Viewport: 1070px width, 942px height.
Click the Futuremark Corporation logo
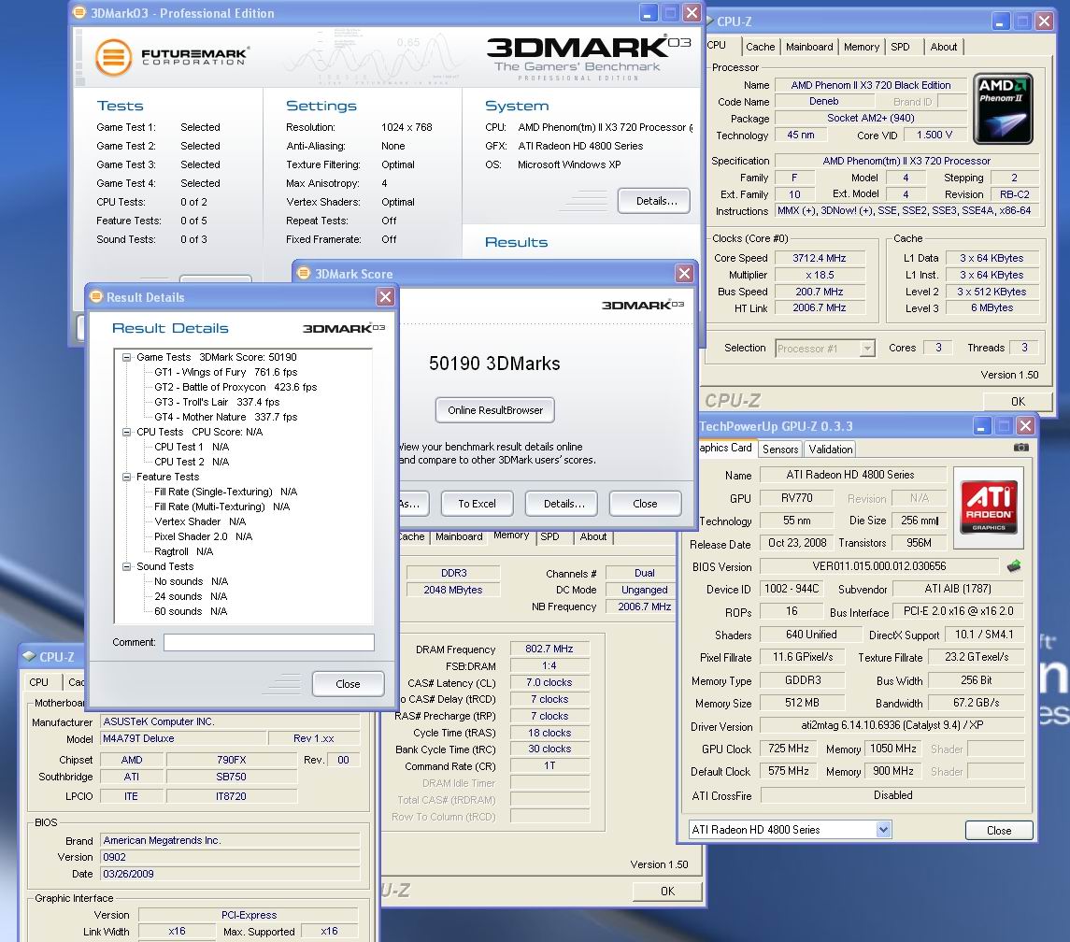point(172,57)
